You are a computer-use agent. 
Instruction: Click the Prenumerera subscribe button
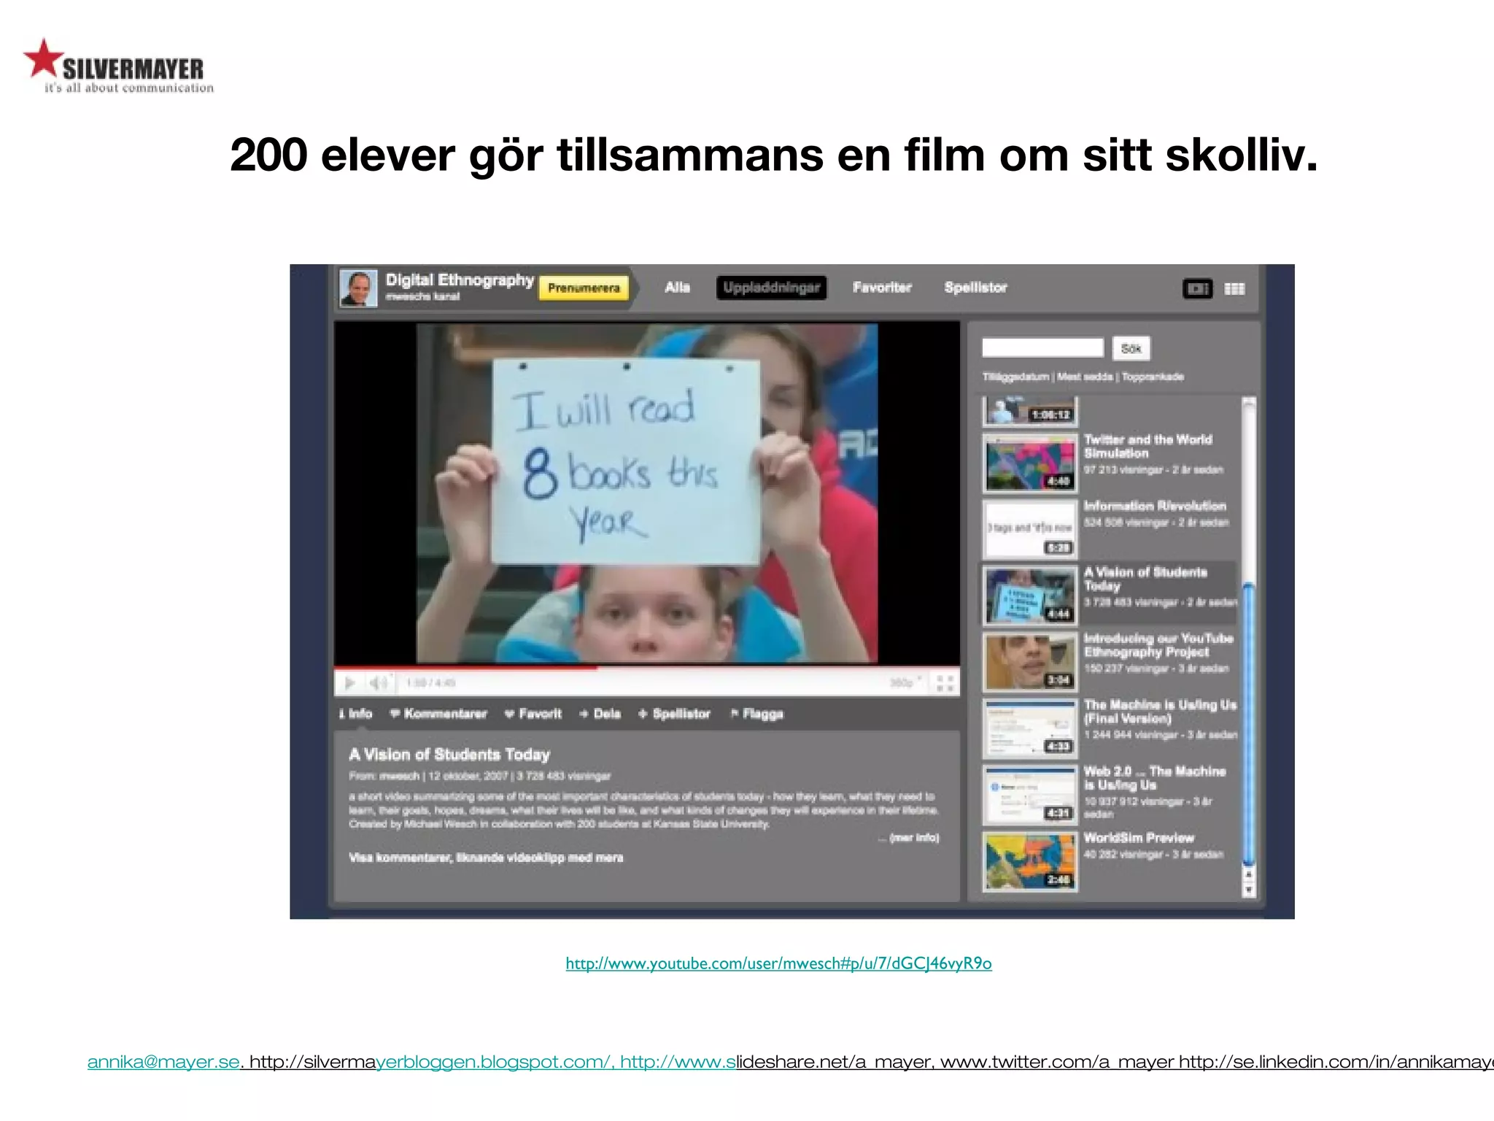[x=584, y=288]
